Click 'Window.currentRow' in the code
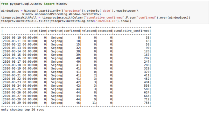Image resolution: width=210 pixels, height=113 pixels. (84, 14)
